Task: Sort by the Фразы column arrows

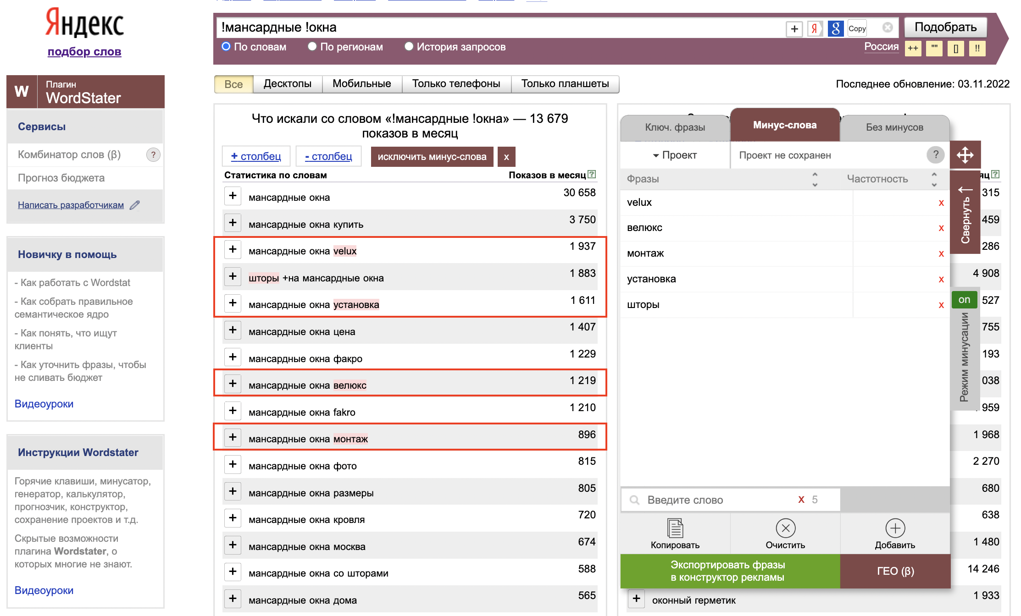Action: [815, 179]
